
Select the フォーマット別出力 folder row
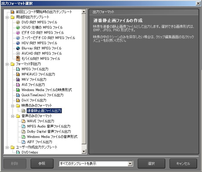click(x=28, y=64)
